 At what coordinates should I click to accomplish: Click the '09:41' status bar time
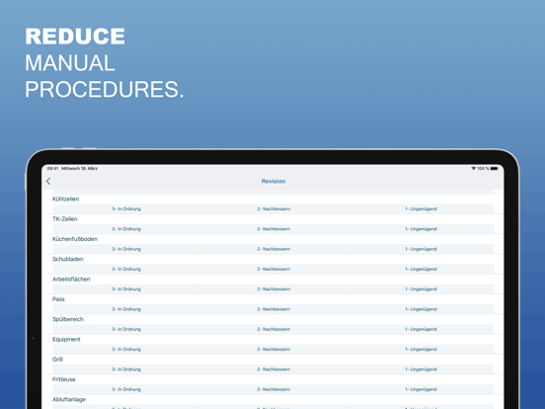[53, 168]
